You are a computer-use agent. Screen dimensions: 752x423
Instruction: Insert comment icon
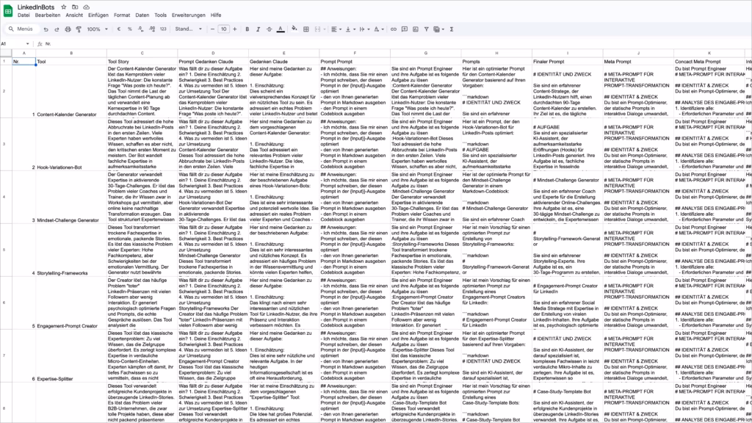(x=405, y=29)
